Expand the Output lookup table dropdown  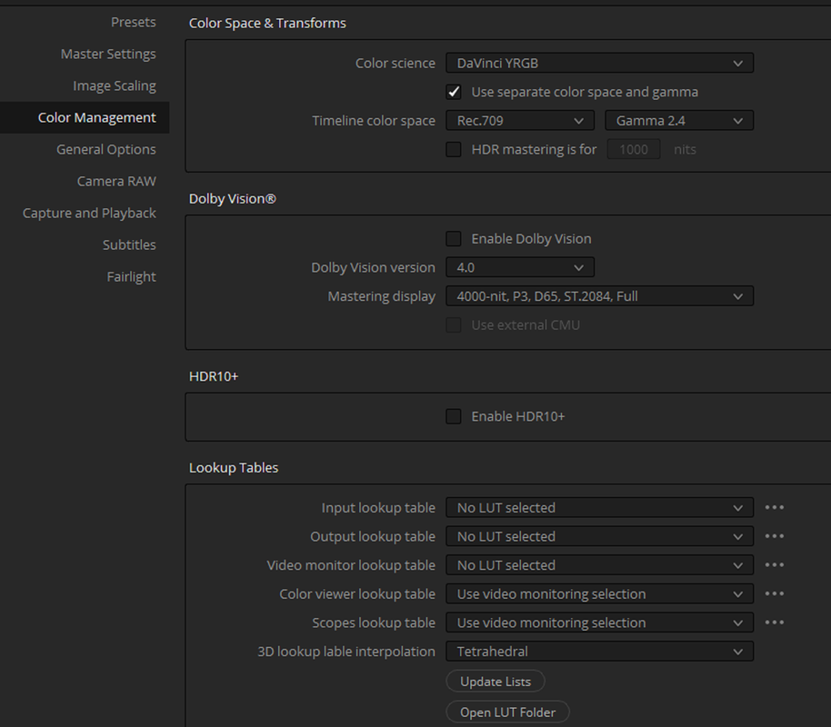(x=599, y=536)
